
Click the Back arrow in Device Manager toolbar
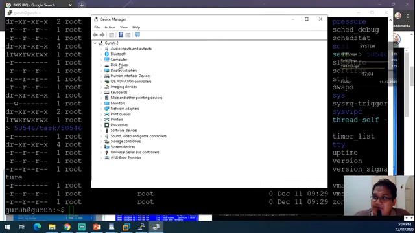point(95,35)
